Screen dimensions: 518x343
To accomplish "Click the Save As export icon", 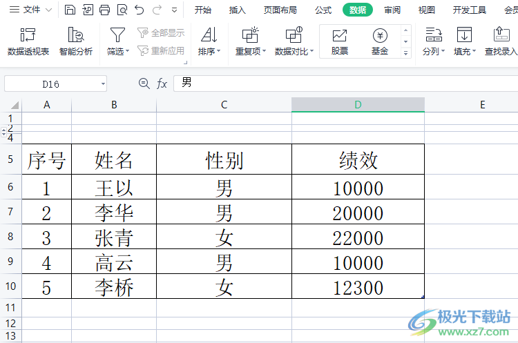I will 88,10.
